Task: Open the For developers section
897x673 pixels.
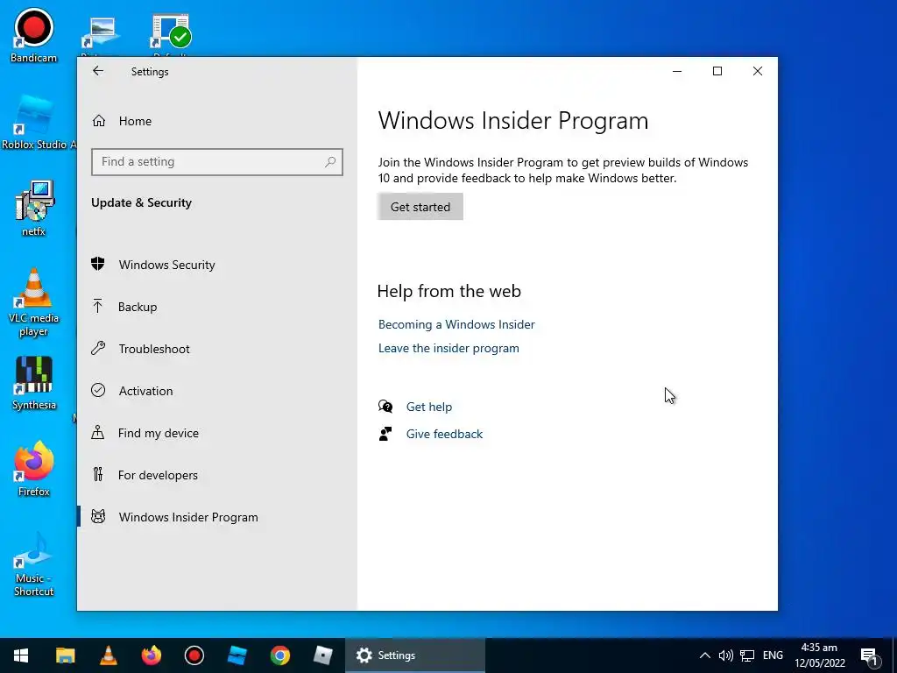Action: point(158,475)
